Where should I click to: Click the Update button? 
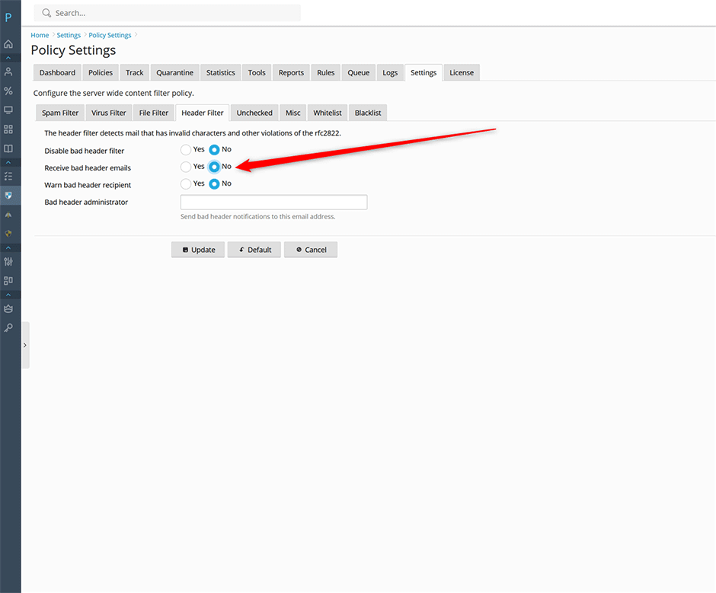[x=198, y=250]
